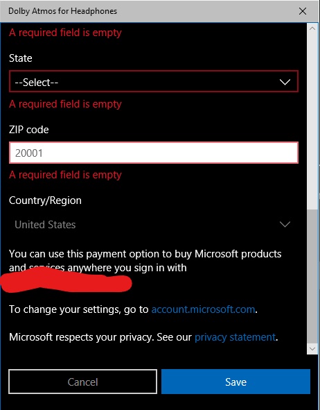Click the scrollbar down arrow
Viewport: 320px width, 410px height.
point(312,348)
